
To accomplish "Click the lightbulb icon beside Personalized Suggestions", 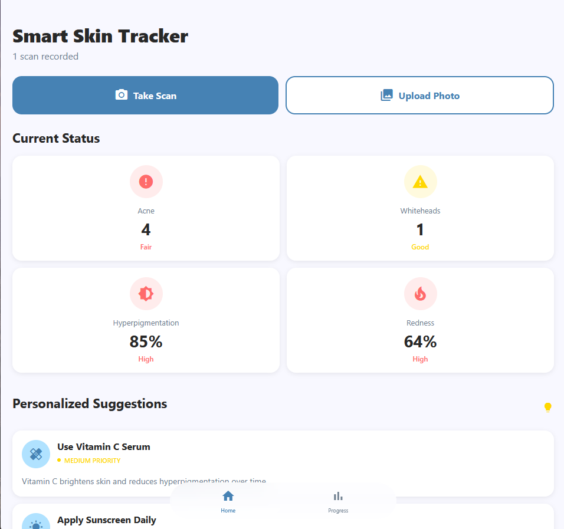I will coord(547,408).
